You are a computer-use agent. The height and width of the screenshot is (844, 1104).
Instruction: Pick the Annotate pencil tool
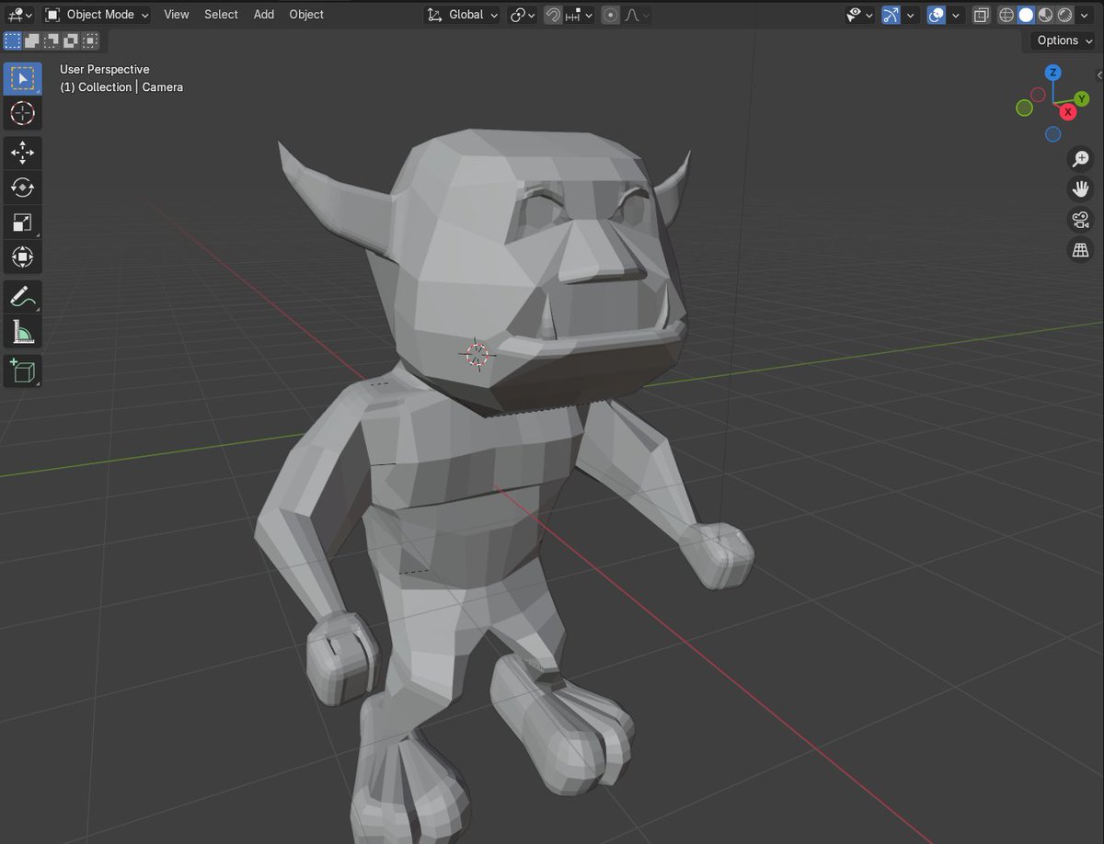(22, 296)
